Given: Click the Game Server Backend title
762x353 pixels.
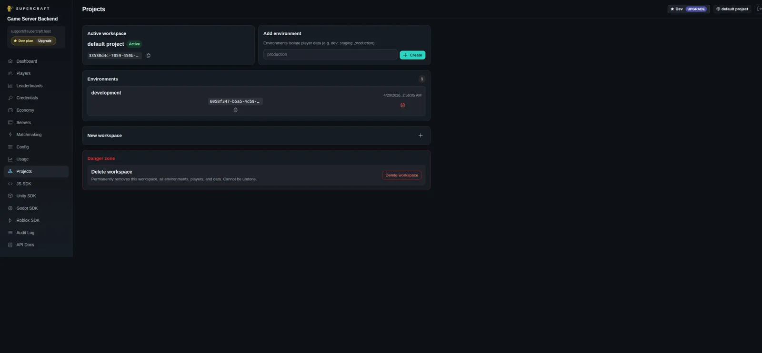Looking at the screenshot, I should (x=32, y=19).
